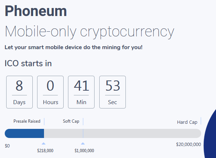
Task: Click the Presale Raised label
Action: tap(27, 121)
